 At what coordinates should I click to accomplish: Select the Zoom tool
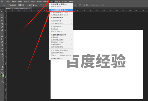pos(2,70)
